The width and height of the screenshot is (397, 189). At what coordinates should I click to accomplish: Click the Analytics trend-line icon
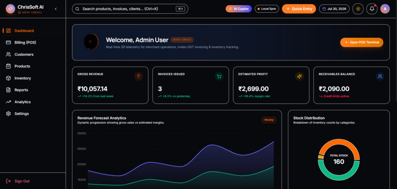tap(8, 102)
